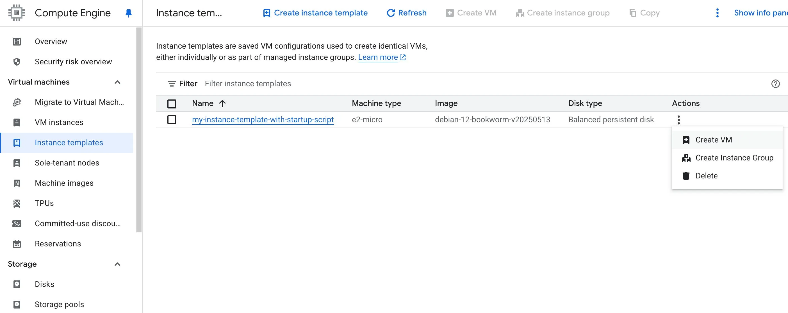Click the Balanced persistent disk cell

click(611, 120)
